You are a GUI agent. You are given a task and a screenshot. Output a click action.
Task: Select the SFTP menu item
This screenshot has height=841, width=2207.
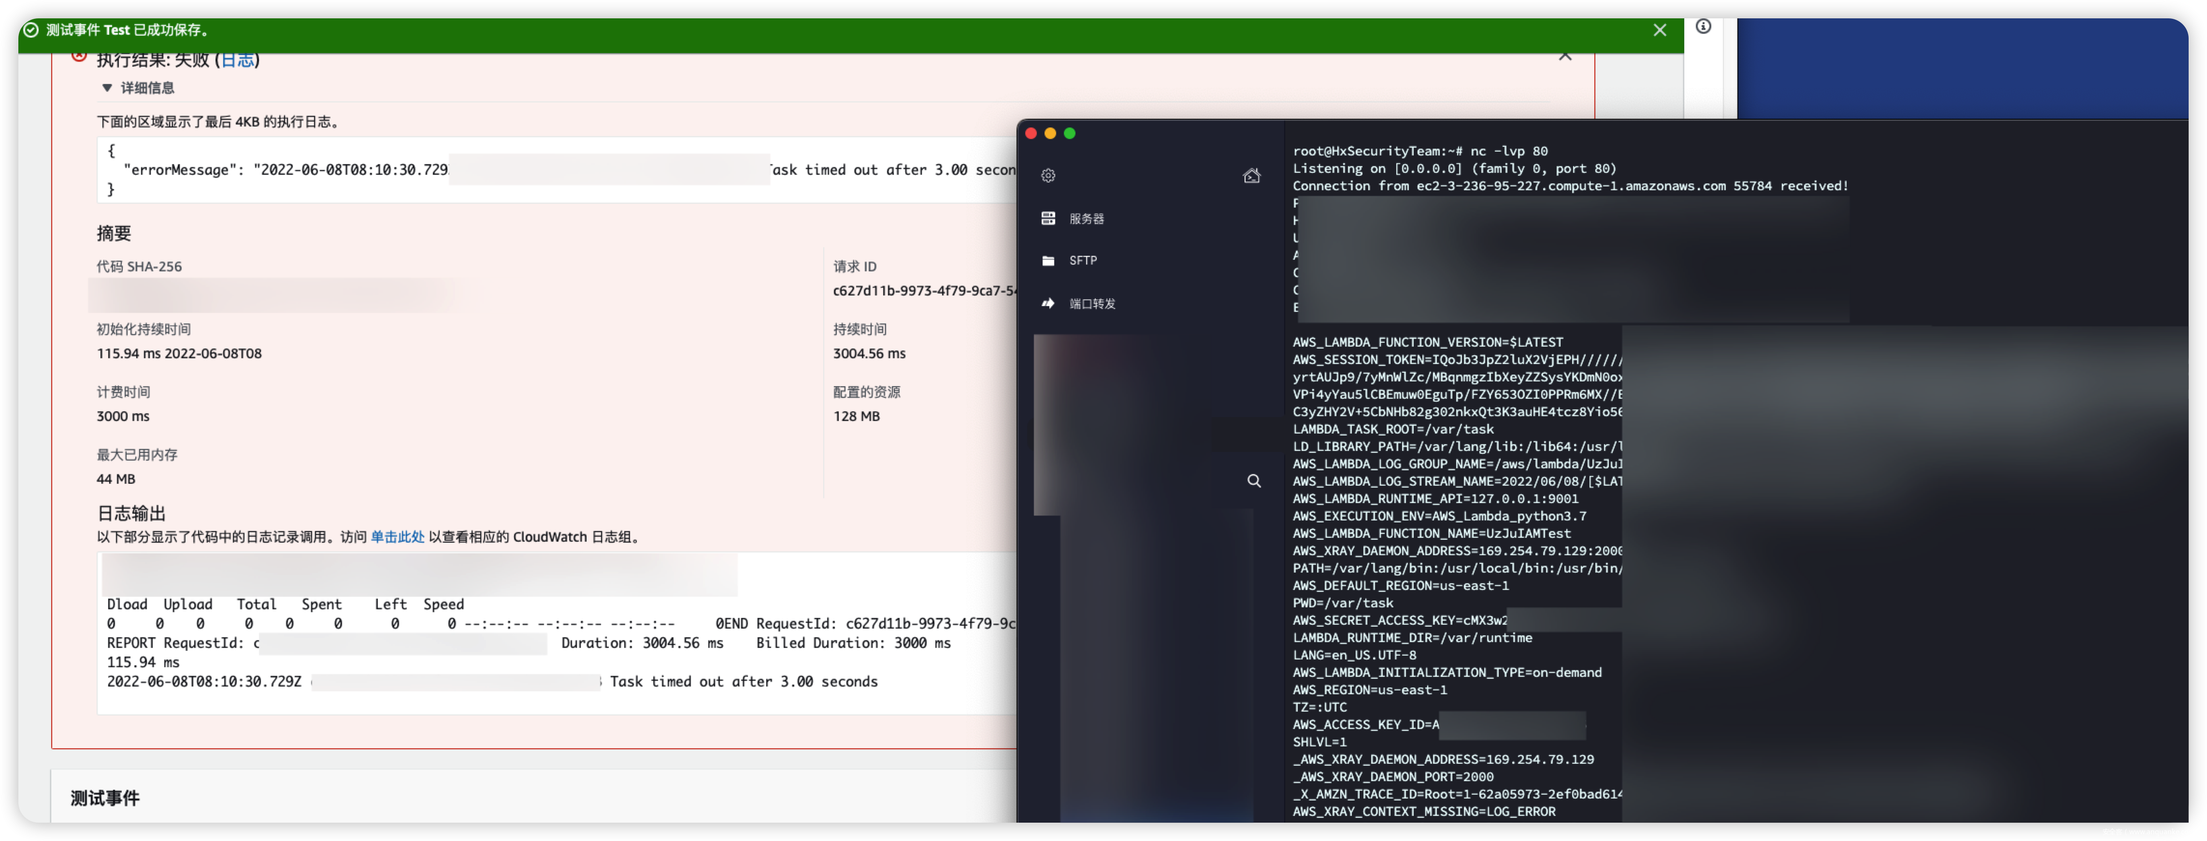tap(1083, 260)
